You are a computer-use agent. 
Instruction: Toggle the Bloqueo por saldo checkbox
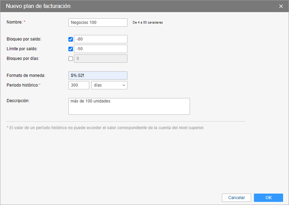tap(71, 39)
